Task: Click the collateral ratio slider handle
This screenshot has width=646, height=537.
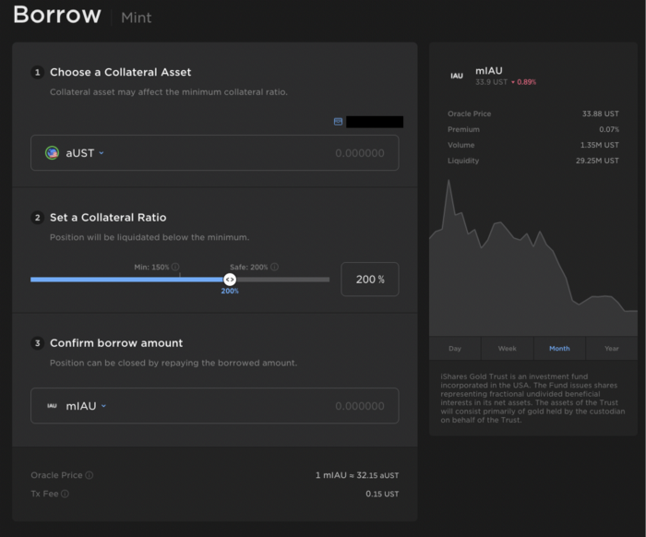Action: pos(230,279)
